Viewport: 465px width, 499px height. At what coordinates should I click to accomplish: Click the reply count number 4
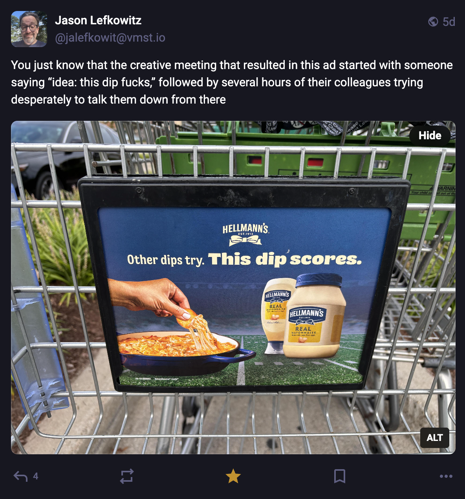(36, 476)
